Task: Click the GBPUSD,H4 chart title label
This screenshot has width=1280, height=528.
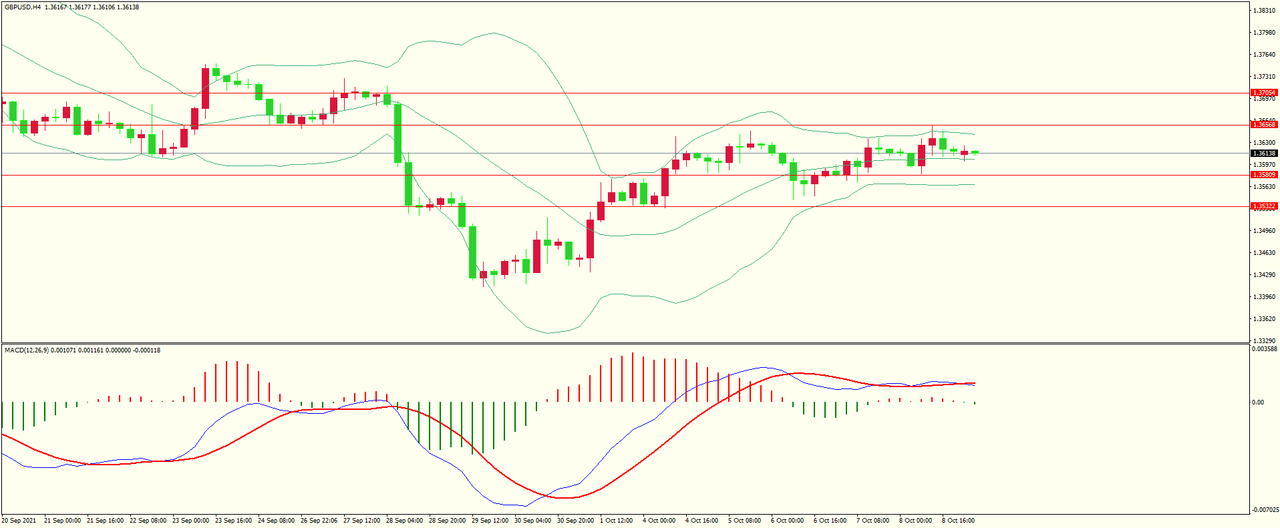Action: point(23,7)
